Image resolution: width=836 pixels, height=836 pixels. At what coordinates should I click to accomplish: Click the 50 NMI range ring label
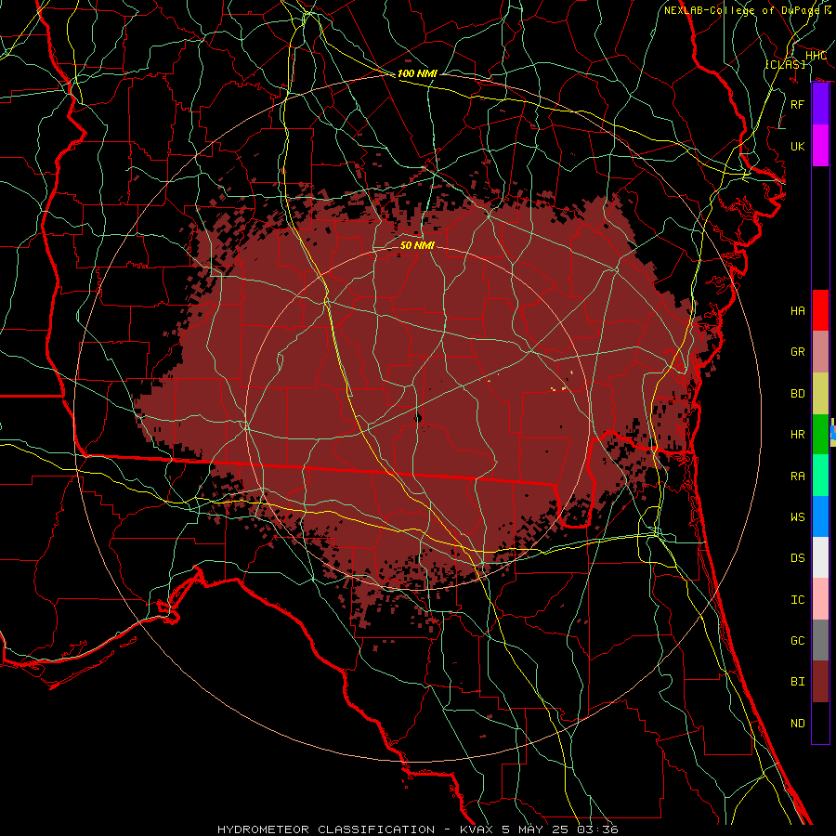417,245
